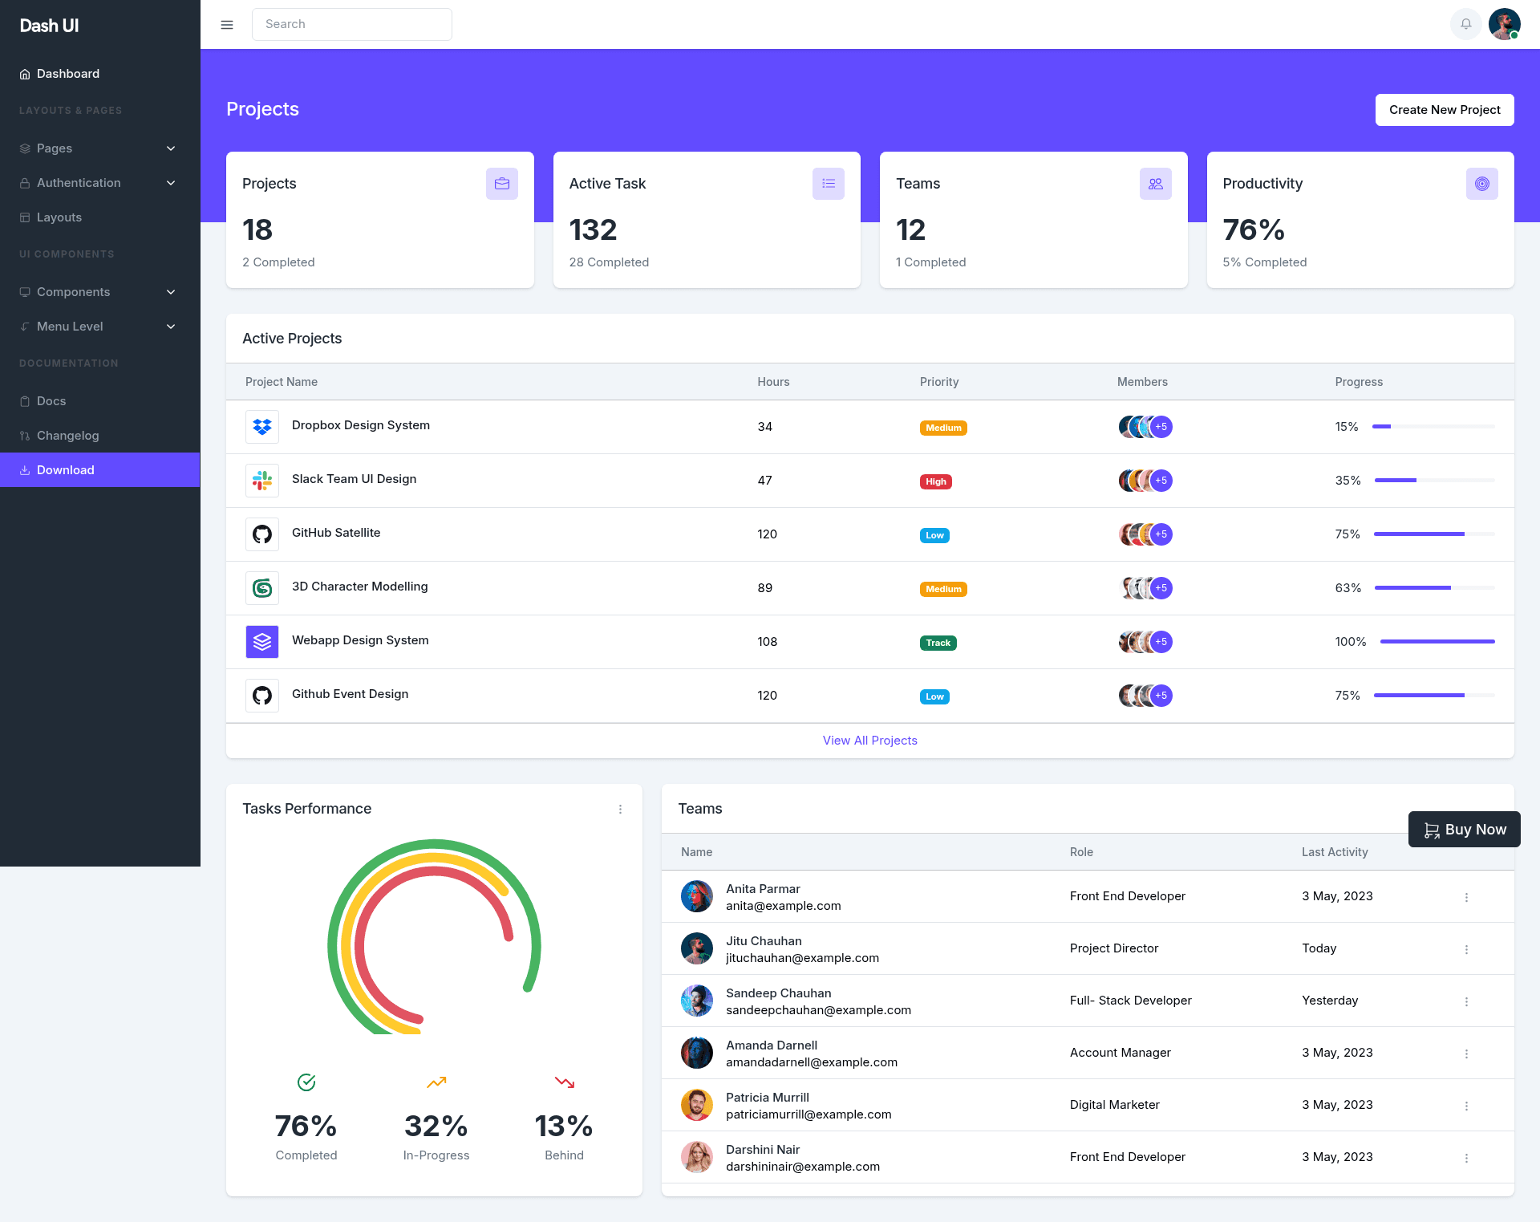Click the Create New Project button
The width and height of the screenshot is (1540, 1222).
click(x=1445, y=110)
